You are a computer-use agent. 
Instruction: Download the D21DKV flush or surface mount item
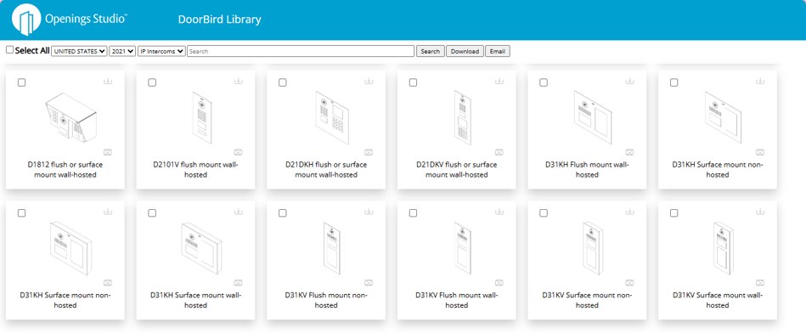point(499,82)
